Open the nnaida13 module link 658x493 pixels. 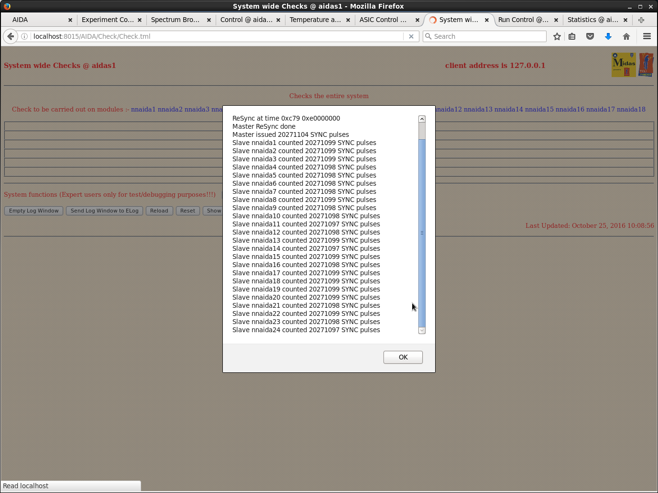pos(478,109)
